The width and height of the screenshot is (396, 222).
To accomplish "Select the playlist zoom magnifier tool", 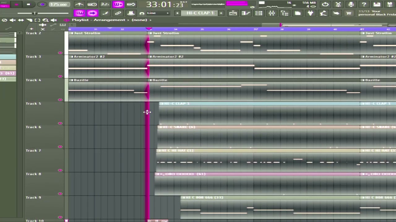I will point(45,20).
